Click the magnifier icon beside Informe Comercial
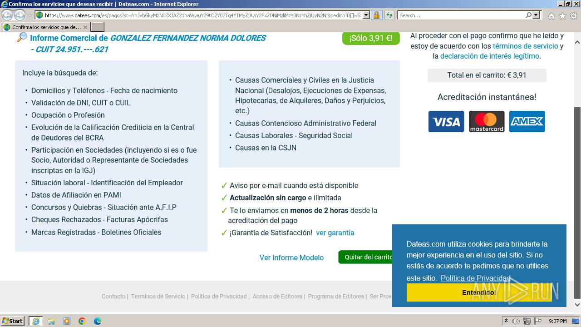The image size is (581, 327). pyautogui.click(x=22, y=38)
